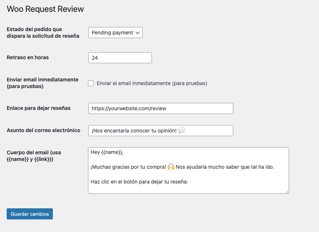Click the speech bubble emoji in subject

click(181, 130)
